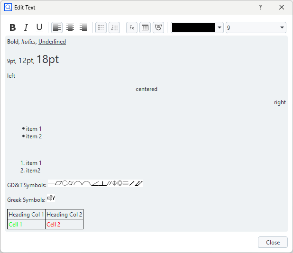
Task: Select align right icon
Action: click(83, 27)
